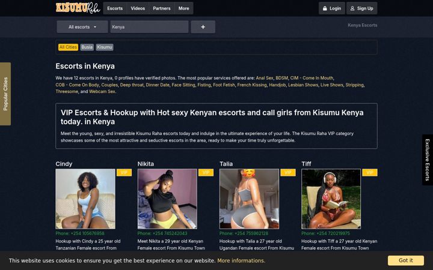The image size is (433, 270).
Task: Open the Threesome service link
Action: tap(67, 91)
